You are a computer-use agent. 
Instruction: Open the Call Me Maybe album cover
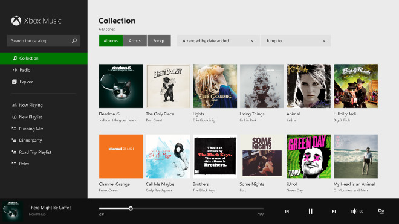coord(168,156)
